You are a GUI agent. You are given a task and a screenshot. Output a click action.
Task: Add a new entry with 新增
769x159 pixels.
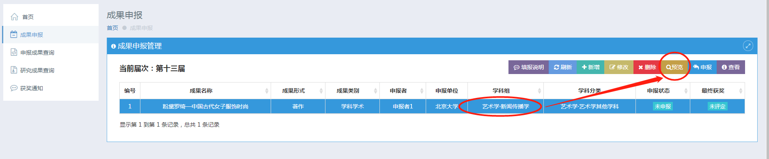(x=590, y=67)
